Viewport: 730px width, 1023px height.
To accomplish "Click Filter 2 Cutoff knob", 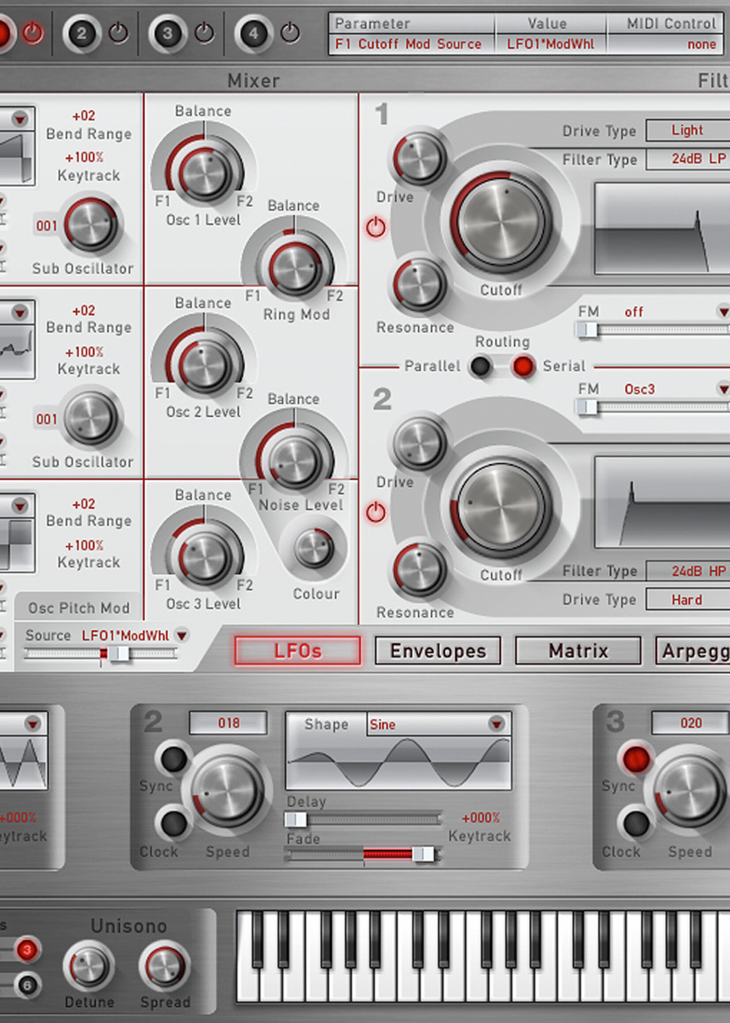I will 501,506.
